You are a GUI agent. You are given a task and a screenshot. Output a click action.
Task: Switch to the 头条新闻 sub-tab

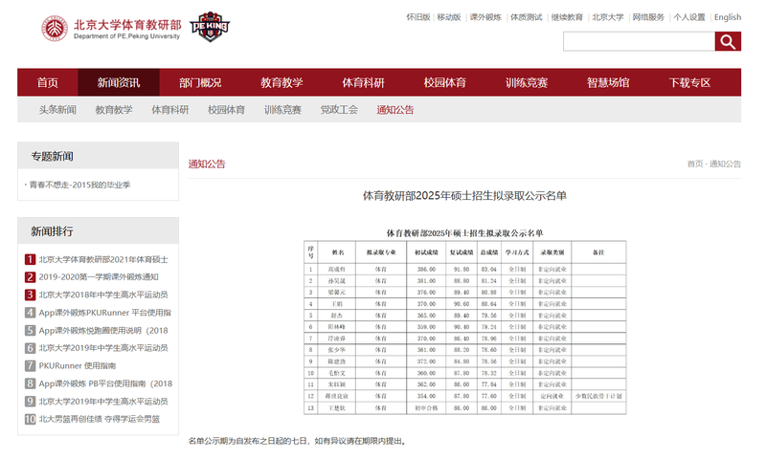coord(57,110)
